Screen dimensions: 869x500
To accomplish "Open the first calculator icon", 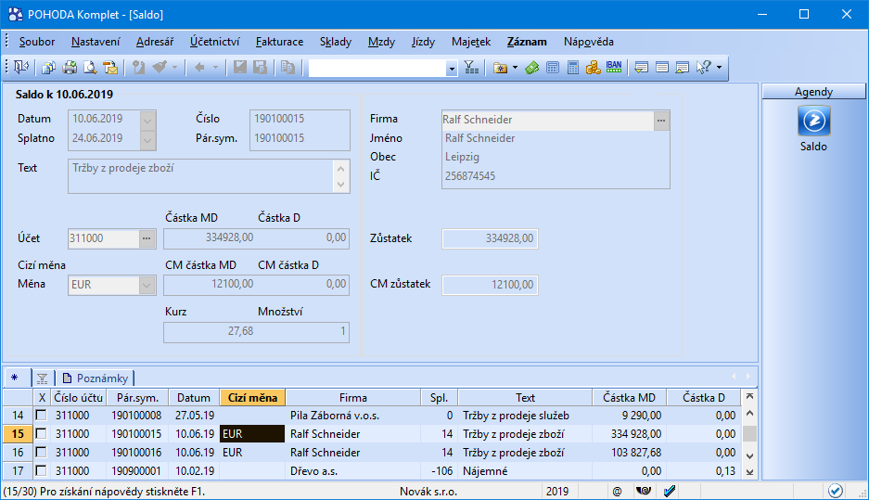I will pyautogui.click(x=553, y=68).
